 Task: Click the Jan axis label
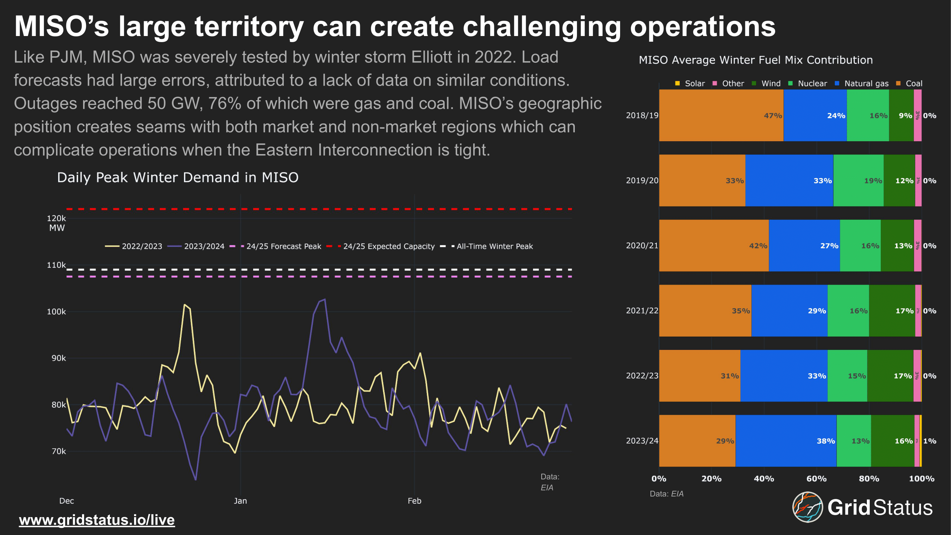[240, 501]
